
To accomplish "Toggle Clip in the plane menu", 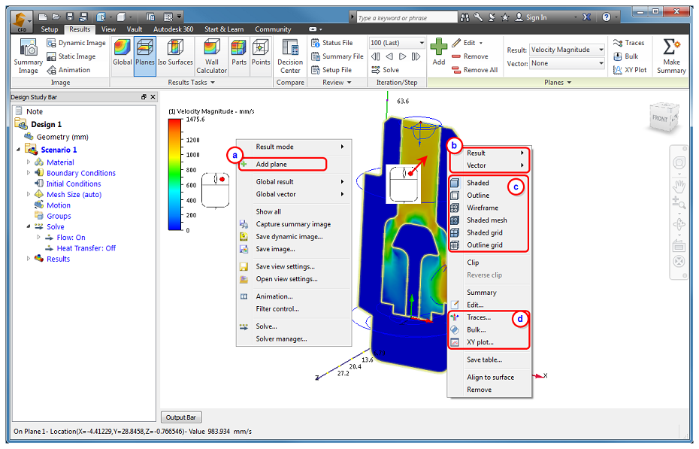I will (473, 262).
